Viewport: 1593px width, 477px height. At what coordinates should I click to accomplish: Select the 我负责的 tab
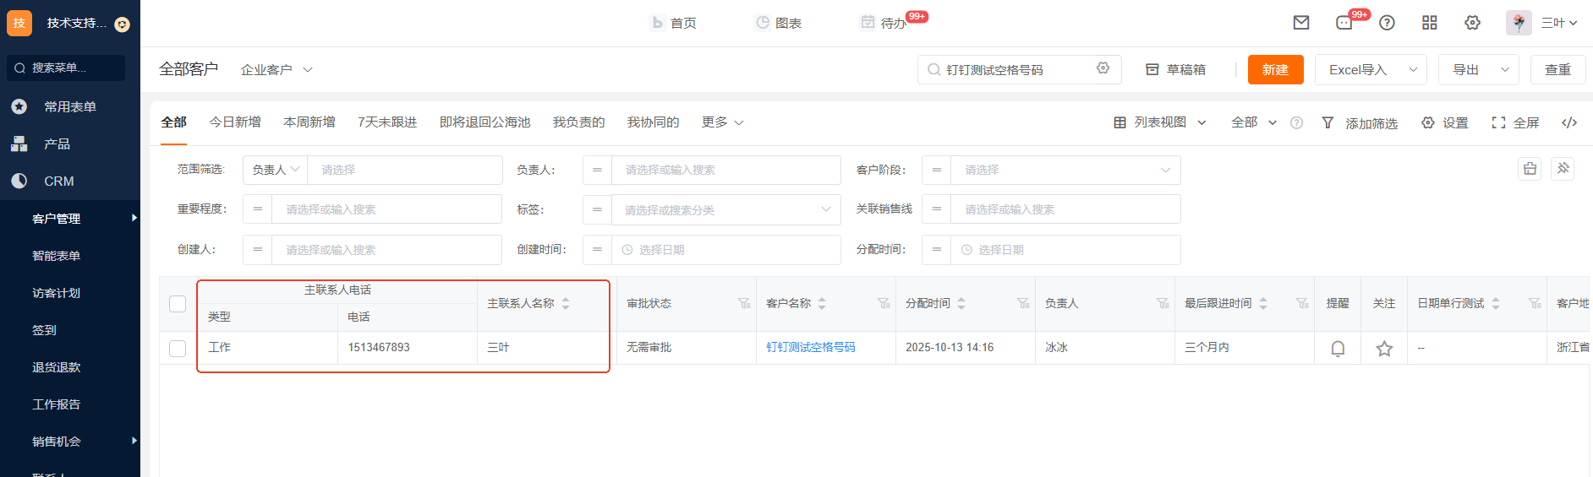[x=578, y=122]
